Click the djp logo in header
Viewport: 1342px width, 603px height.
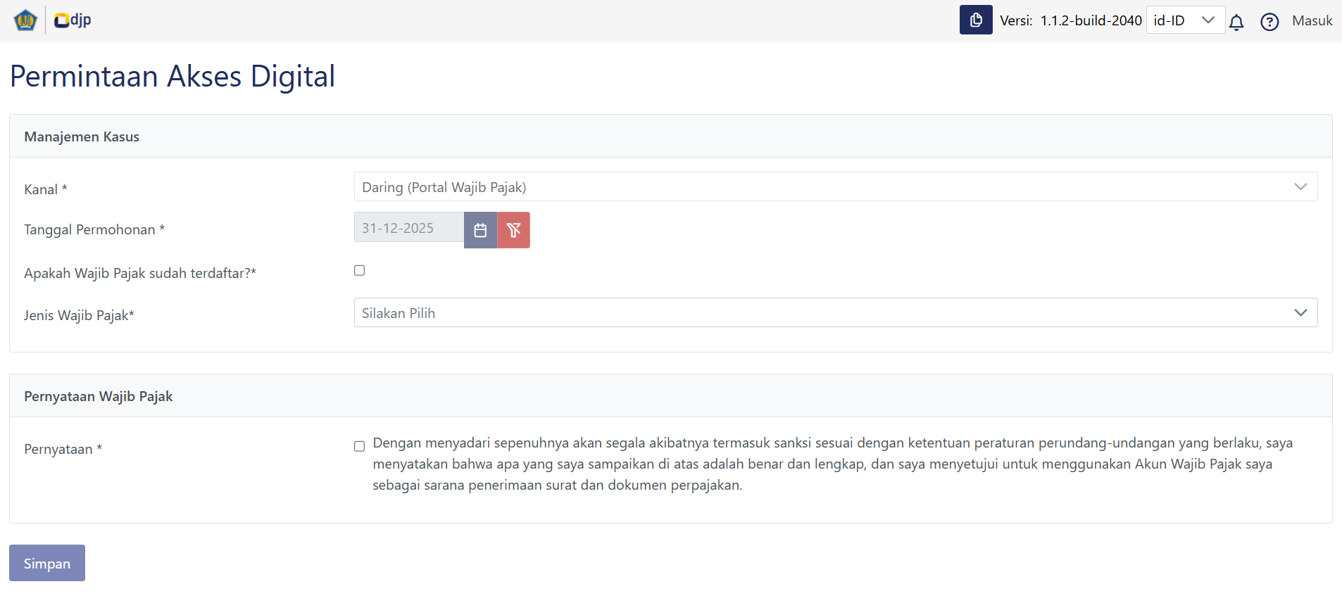(x=73, y=20)
